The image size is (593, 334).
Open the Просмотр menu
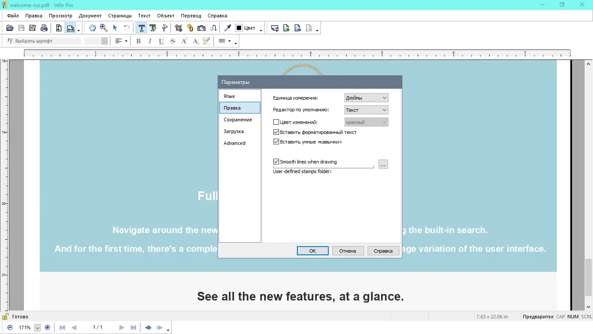click(x=61, y=16)
